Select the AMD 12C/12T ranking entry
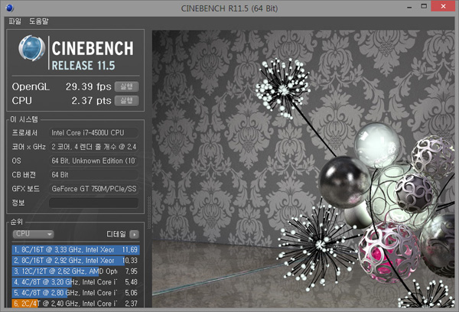Viewport: 459px width, 312px height. point(75,271)
